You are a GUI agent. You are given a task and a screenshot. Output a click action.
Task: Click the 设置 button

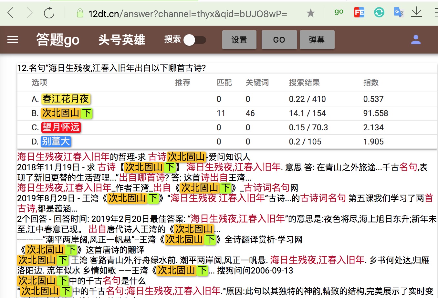pos(239,40)
